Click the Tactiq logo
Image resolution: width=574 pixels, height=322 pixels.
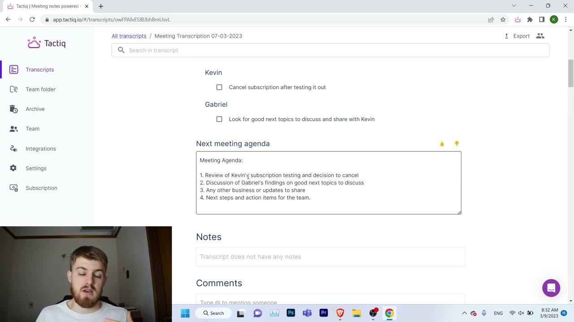point(47,43)
